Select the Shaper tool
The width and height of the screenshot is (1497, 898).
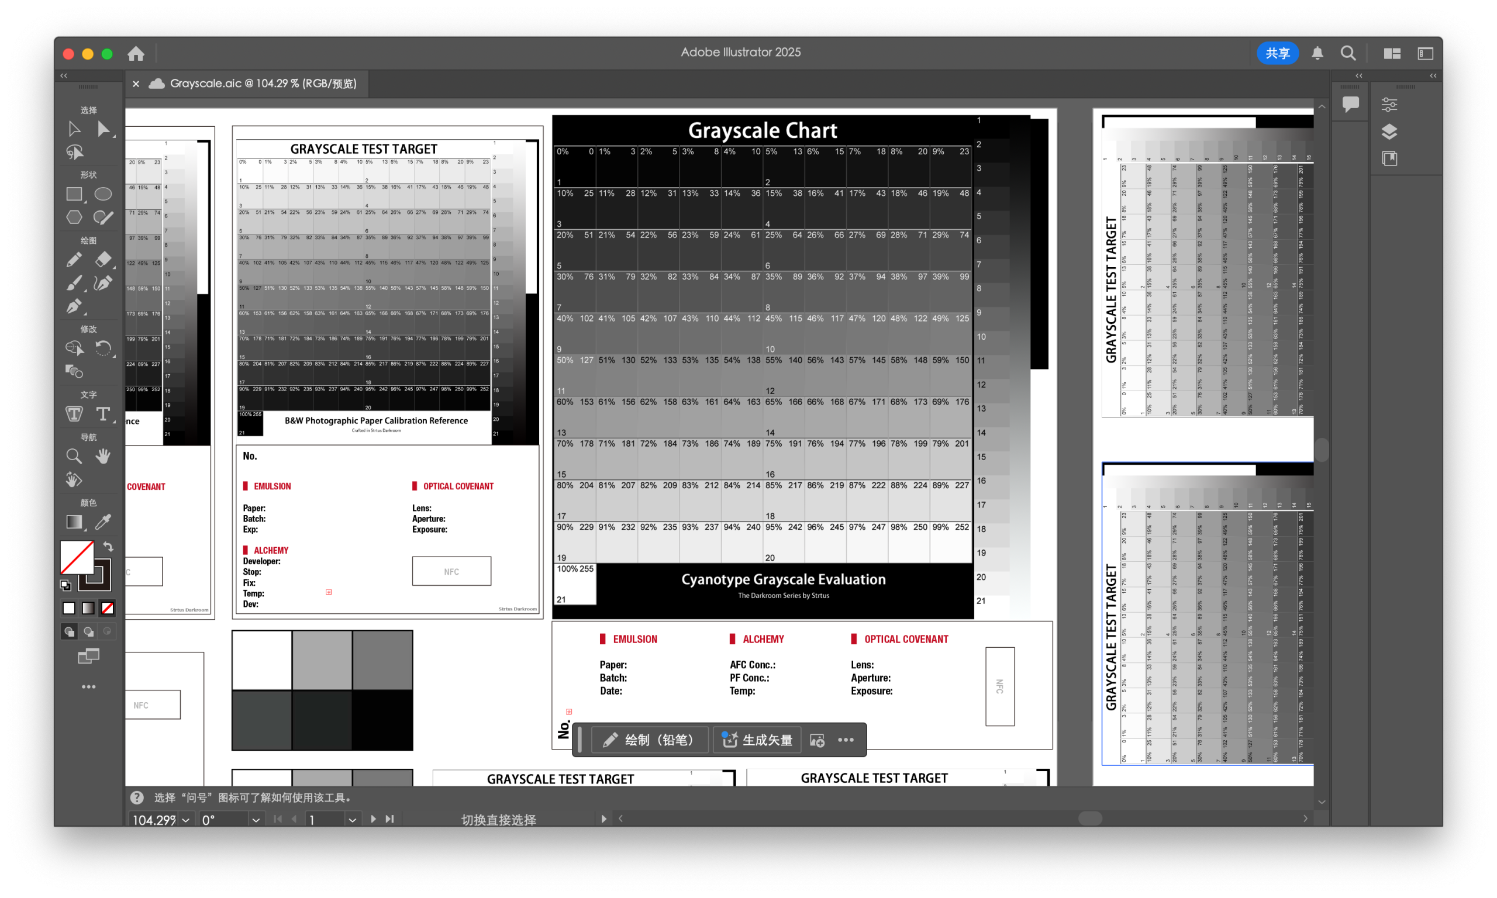104,217
